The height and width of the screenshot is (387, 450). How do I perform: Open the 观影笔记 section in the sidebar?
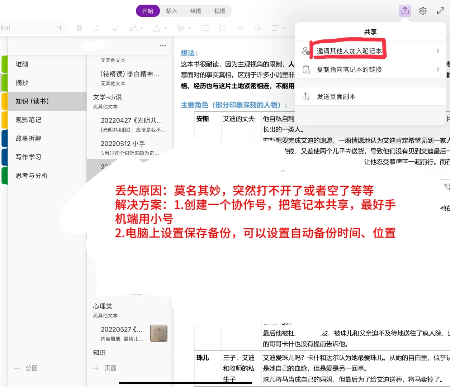coord(28,120)
